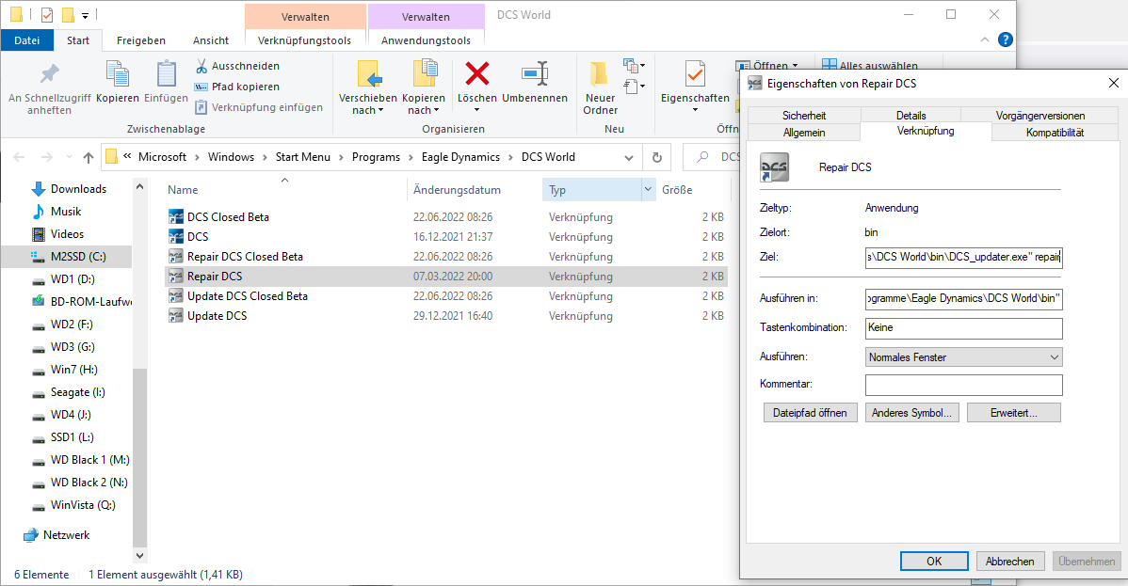The width and height of the screenshot is (1128, 586).
Task: Sort the file list by the Name column
Action: (x=183, y=190)
